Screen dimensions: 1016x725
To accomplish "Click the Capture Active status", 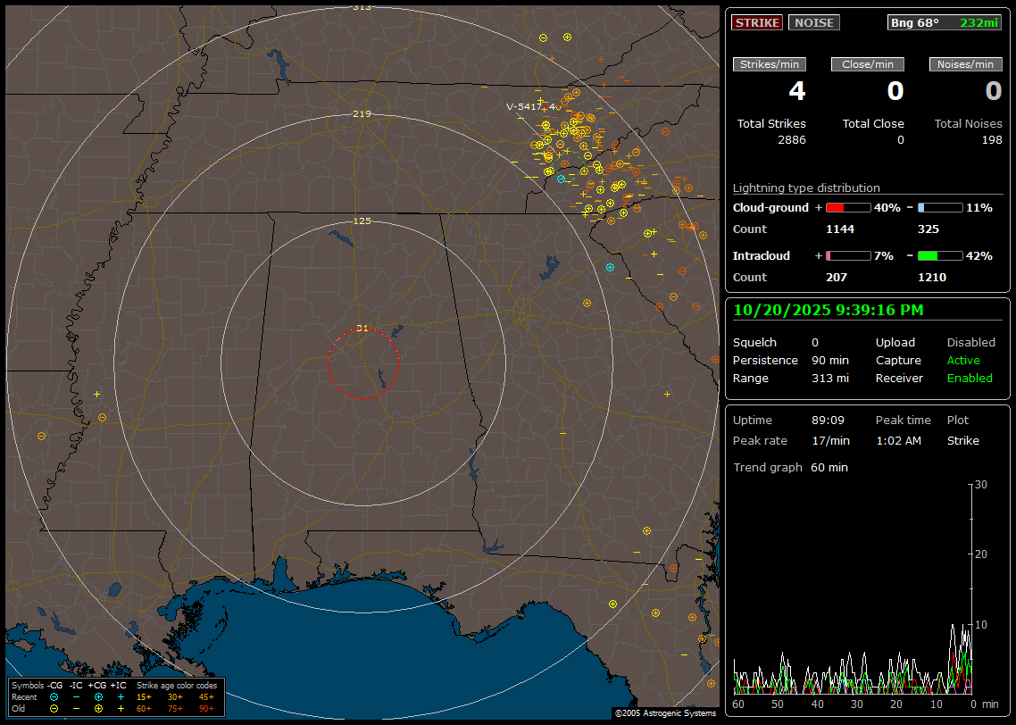I will point(963,361).
